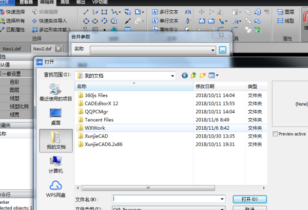Select the Ellipse drawing tool

coord(95,21)
